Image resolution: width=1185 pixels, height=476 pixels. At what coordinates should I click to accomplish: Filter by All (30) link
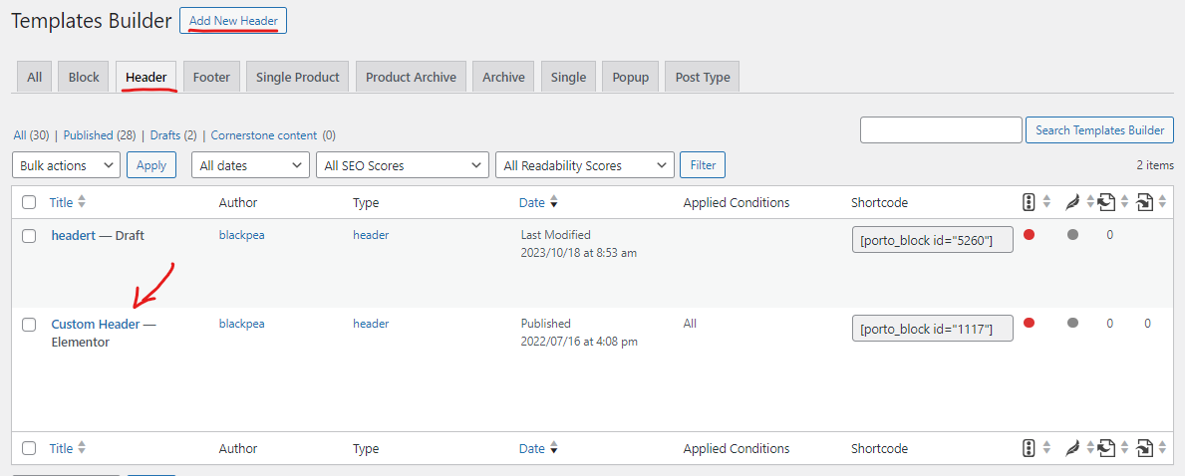pos(31,135)
